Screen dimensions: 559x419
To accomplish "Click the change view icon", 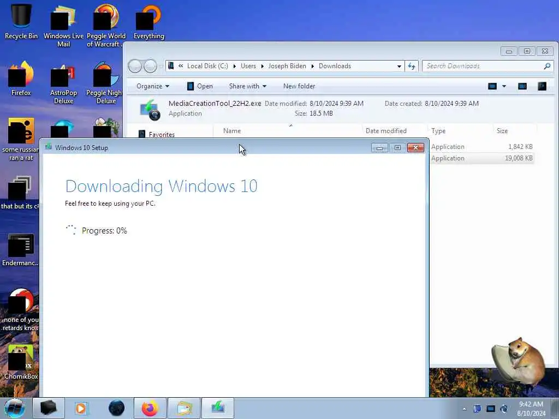I will (492, 86).
